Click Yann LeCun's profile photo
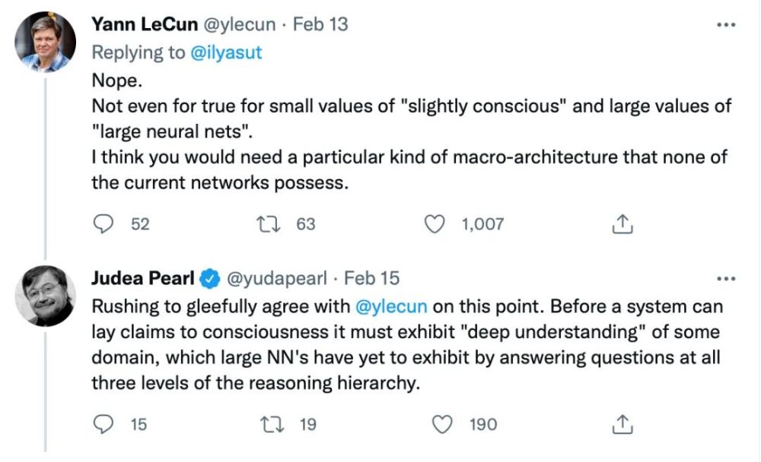Image resolution: width=761 pixels, height=462 pixels. 46,43
